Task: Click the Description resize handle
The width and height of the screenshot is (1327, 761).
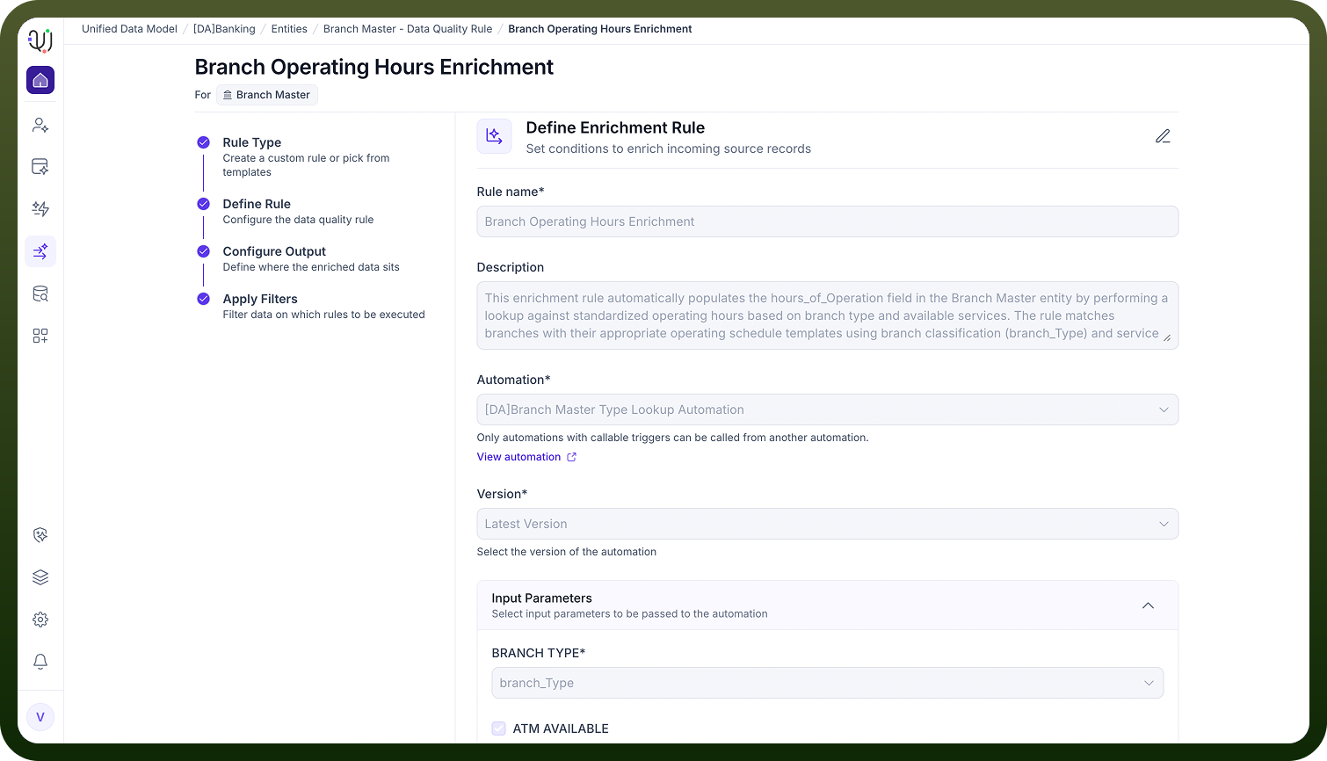Action: tap(1167, 337)
